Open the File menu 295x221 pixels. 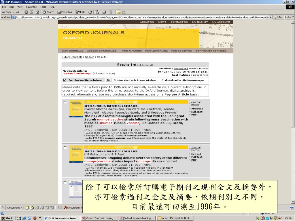pyautogui.click(x=4, y=7)
